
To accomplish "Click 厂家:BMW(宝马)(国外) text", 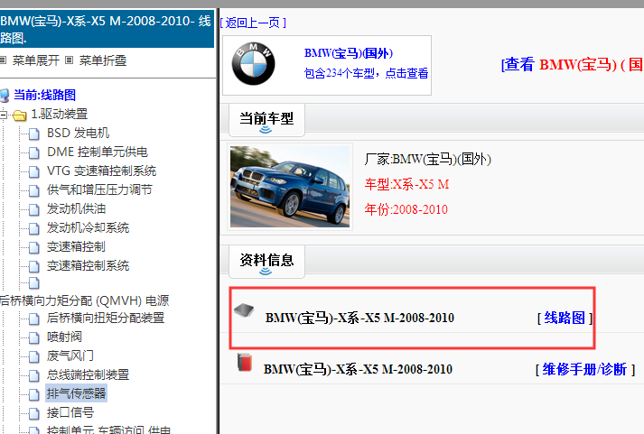I will click(427, 159).
